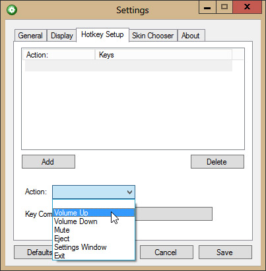Click the Action column header

[59, 55]
